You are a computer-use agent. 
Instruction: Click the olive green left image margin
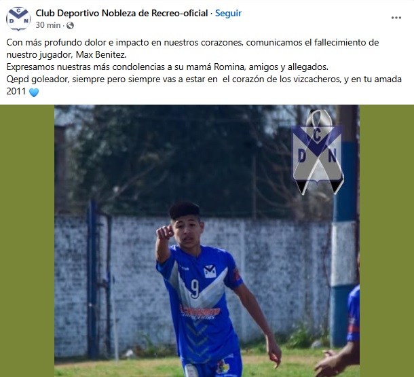[27, 240]
